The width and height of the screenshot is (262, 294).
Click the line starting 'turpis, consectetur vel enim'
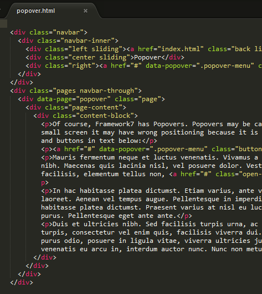152,232
